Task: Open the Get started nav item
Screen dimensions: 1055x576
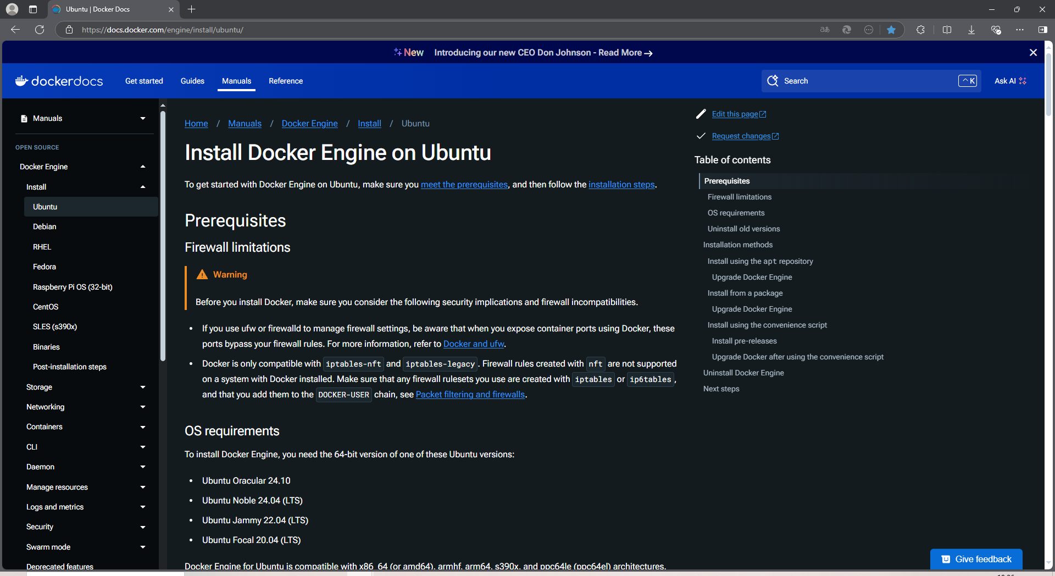Action: [144, 81]
